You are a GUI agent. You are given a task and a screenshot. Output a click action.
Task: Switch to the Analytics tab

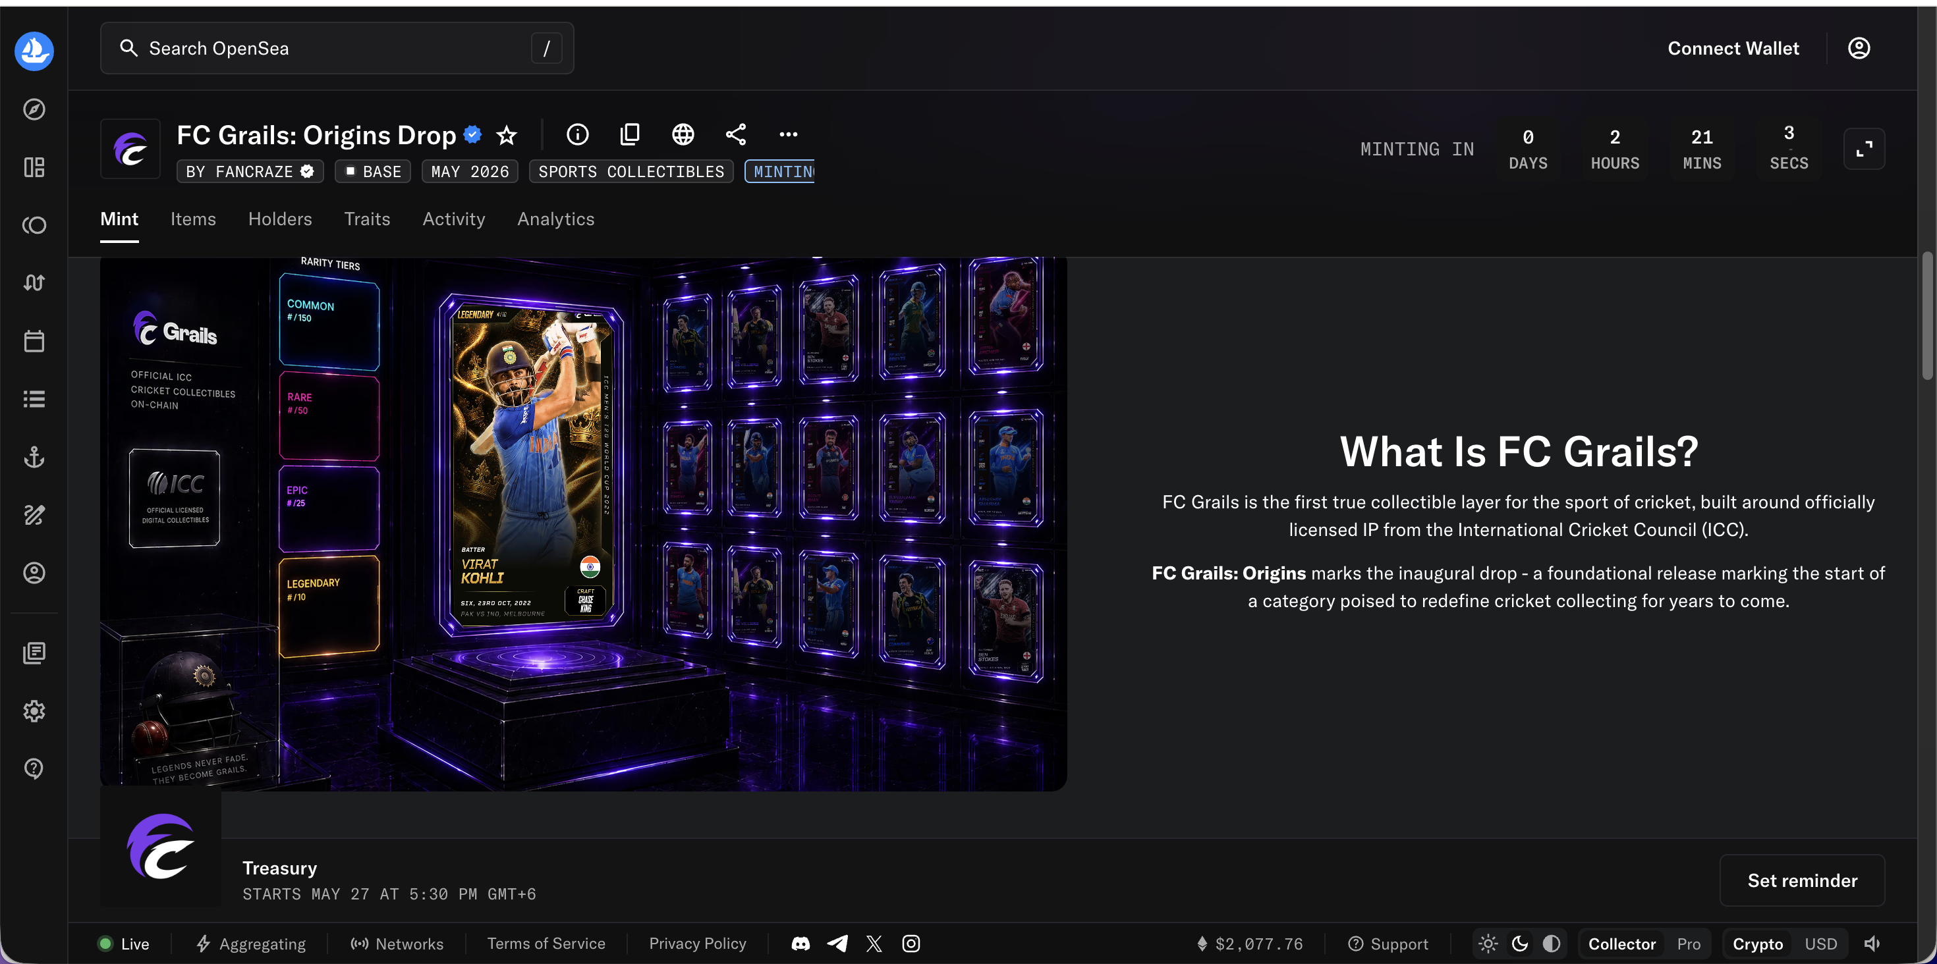555,219
